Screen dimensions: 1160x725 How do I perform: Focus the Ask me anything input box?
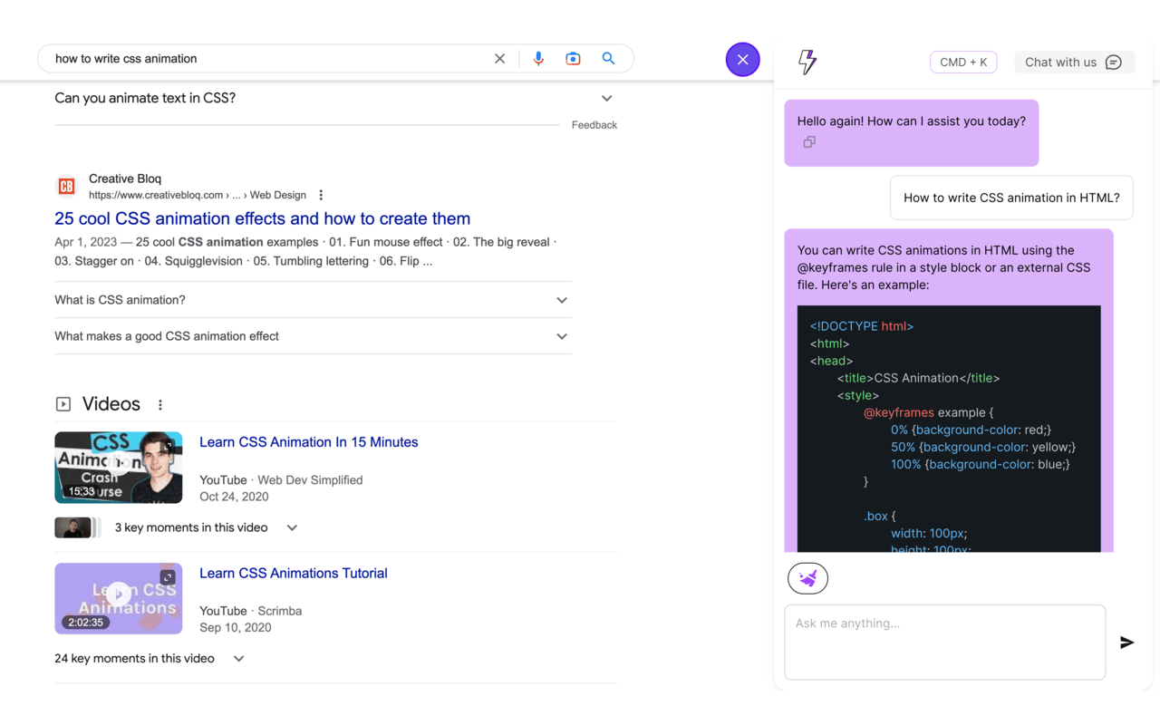coord(944,643)
